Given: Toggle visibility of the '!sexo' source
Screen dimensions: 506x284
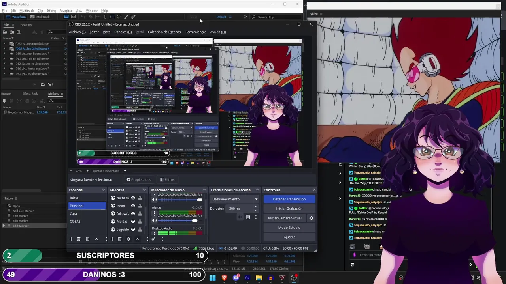Looking at the screenshot, I should (133, 206).
